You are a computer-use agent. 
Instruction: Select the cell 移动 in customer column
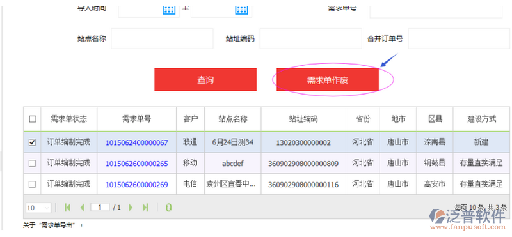[x=190, y=163]
